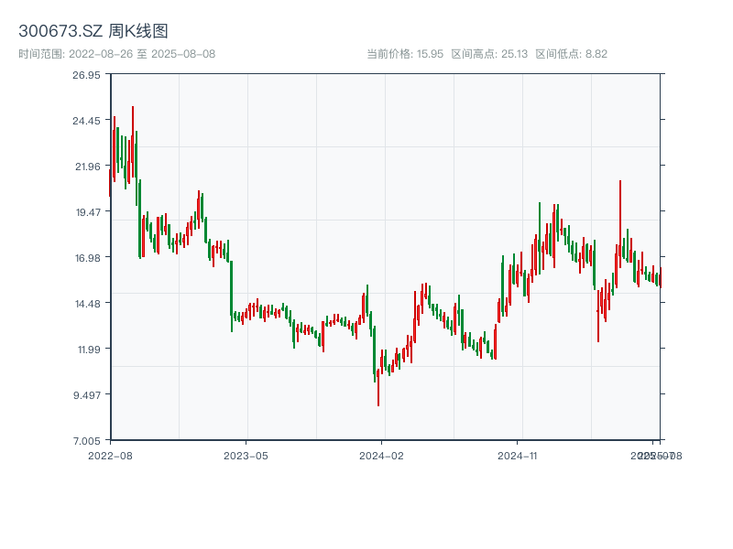Click the 当前价格 15.95 label
The width and height of the screenshot is (733, 549).
click(x=404, y=54)
